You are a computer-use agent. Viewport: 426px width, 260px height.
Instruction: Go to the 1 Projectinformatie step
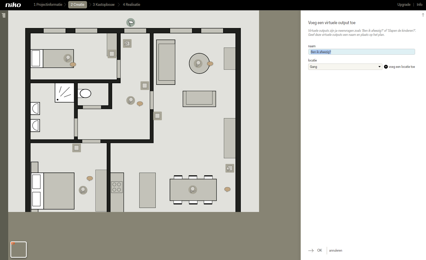[48, 5]
